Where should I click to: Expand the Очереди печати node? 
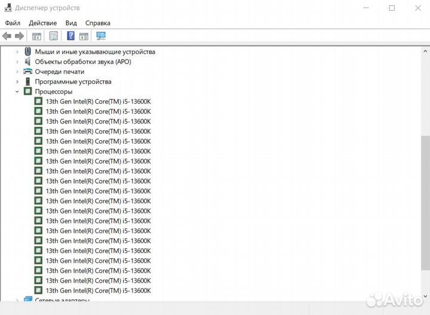tap(17, 72)
